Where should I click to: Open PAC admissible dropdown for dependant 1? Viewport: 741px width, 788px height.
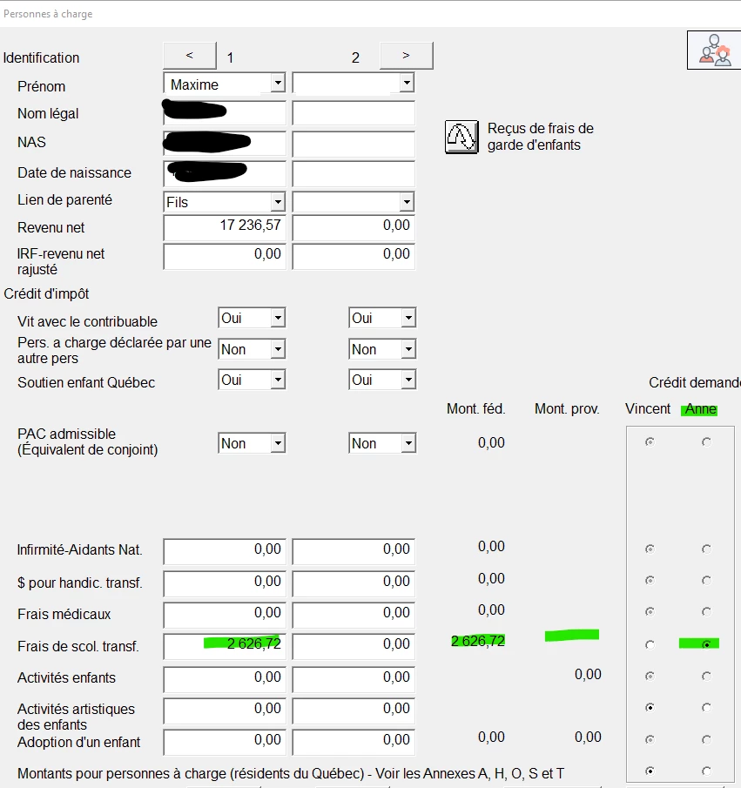click(x=278, y=443)
